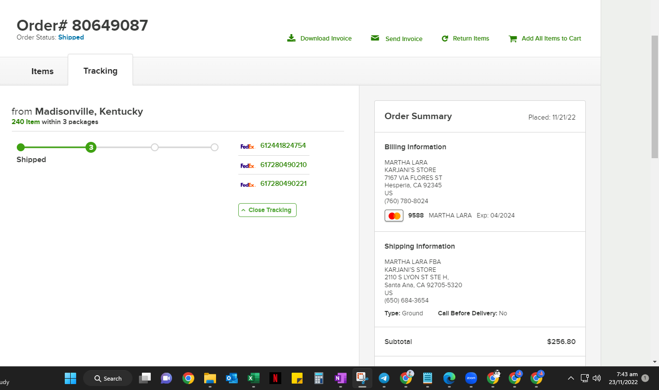The width and height of the screenshot is (659, 390).
Task: Open Excel from the taskbar
Action: tap(254, 379)
